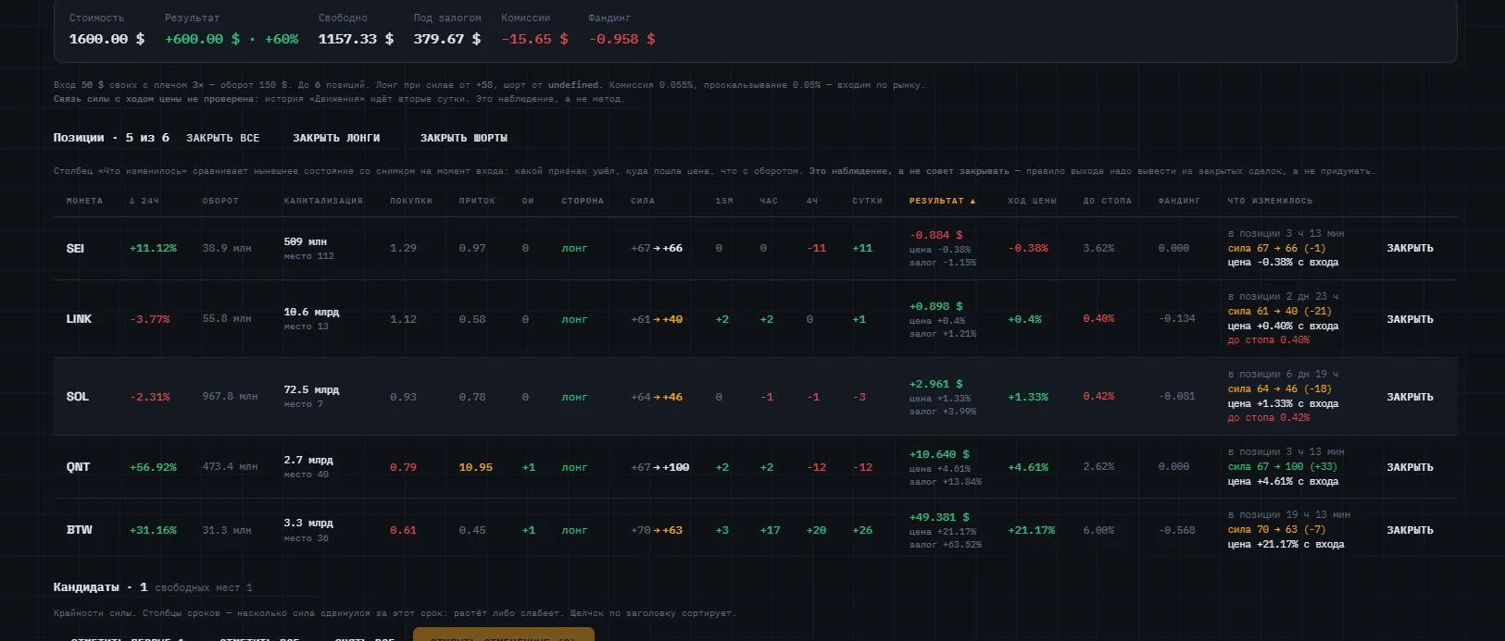This screenshot has width=1505, height=641.
Task: Click the 379.67 $ Под залогом value
Action: tap(447, 39)
